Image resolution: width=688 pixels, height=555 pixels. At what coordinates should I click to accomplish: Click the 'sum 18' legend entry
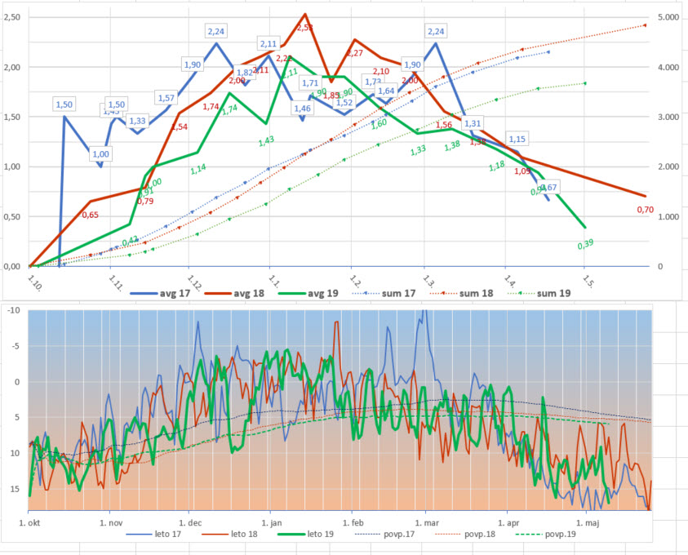(x=462, y=293)
